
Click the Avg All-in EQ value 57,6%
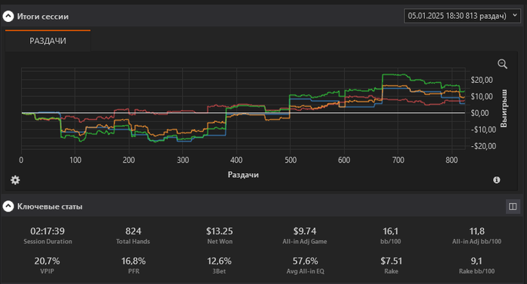(x=305, y=261)
